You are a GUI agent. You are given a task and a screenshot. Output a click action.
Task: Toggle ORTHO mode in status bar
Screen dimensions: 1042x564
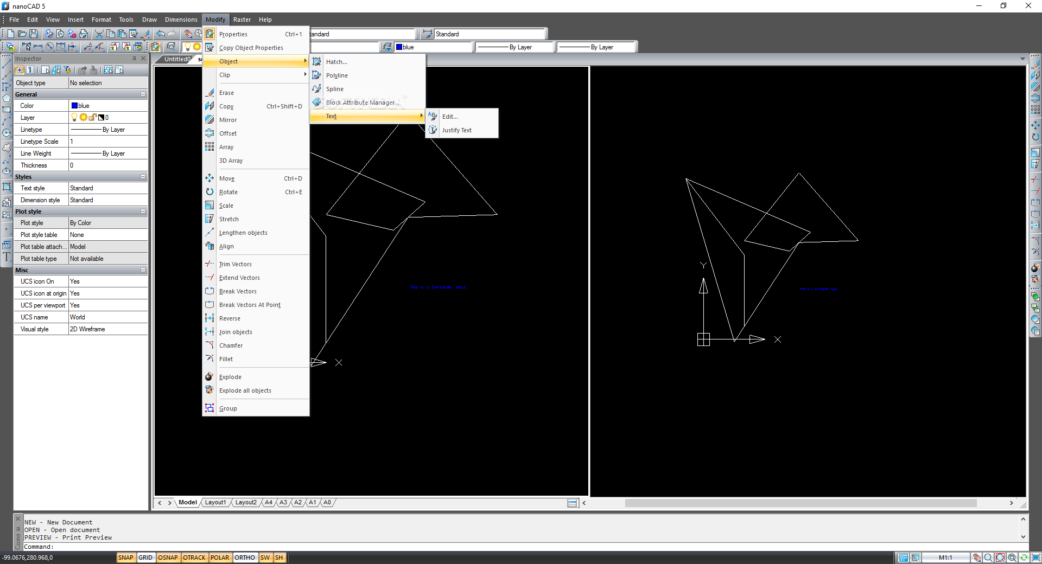pyautogui.click(x=245, y=557)
